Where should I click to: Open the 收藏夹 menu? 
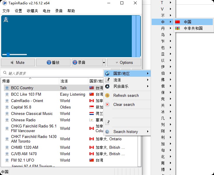32,11
